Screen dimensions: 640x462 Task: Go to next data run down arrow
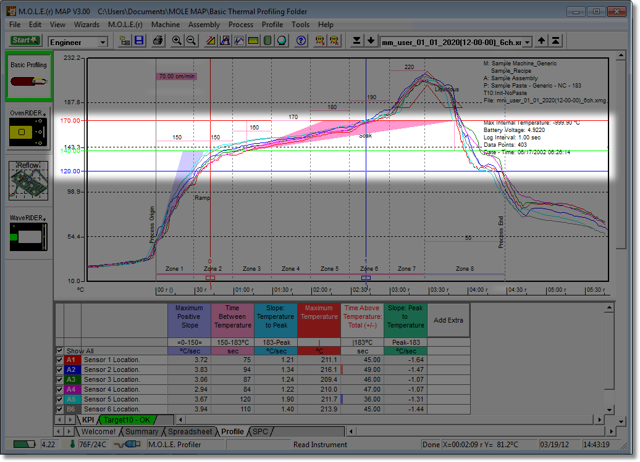pos(371,41)
